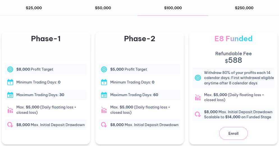
Task: Click the Enroll button
Action: [x=234, y=133]
